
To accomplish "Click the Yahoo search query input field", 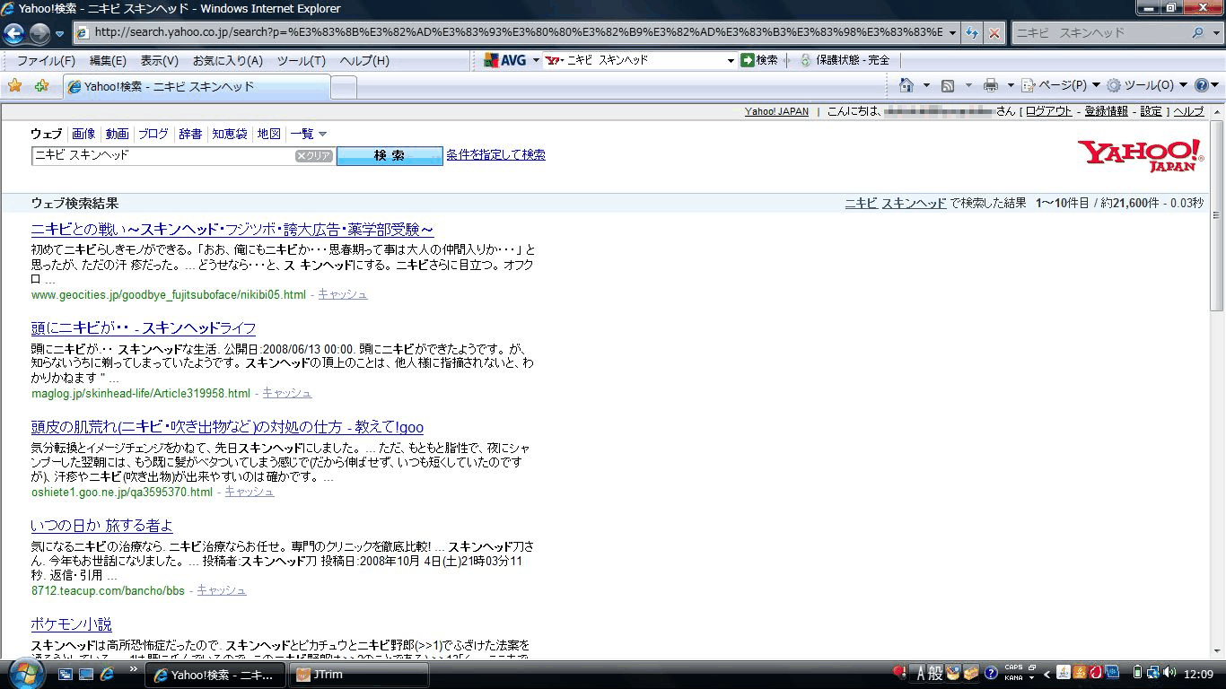I will (162, 155).
